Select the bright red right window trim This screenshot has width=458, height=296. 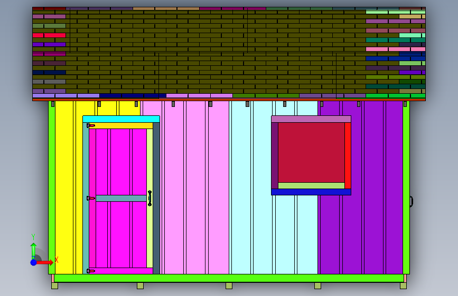(348, 155)
